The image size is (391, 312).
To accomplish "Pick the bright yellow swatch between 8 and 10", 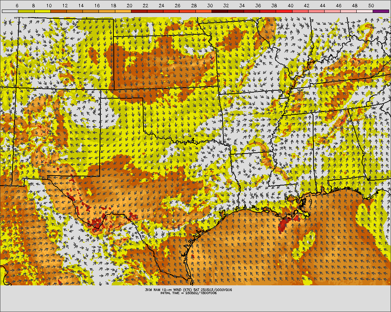I will [x=43, y=11].
